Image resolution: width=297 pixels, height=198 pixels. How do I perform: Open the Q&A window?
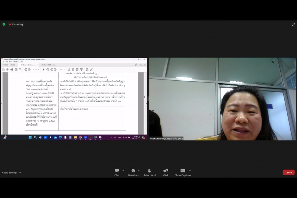[x=166, y=172]
